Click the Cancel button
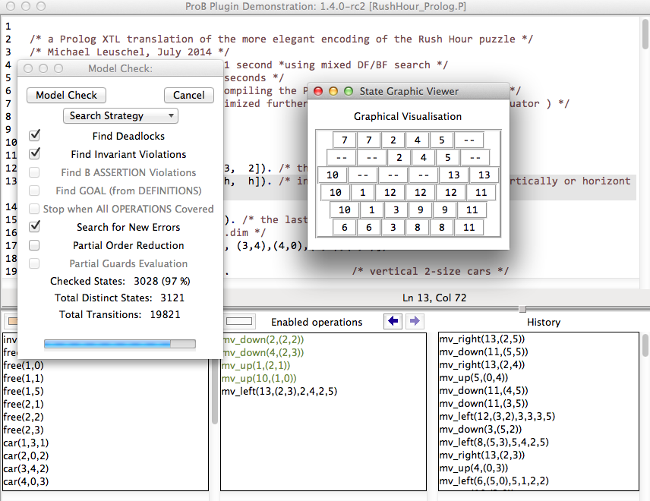The image size is (650, 501). (x=189, y=96)
